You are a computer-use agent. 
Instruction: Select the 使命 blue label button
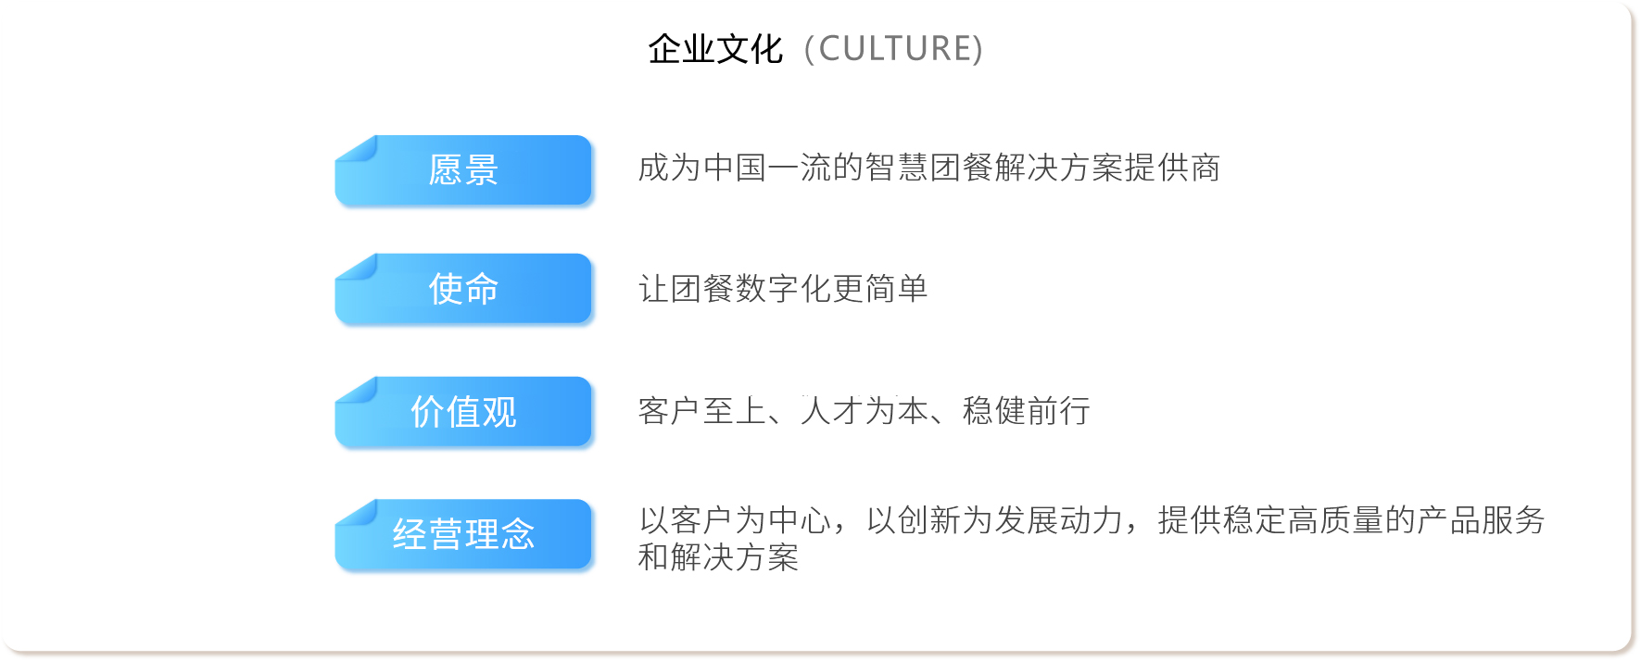click(x=463, y=289)
